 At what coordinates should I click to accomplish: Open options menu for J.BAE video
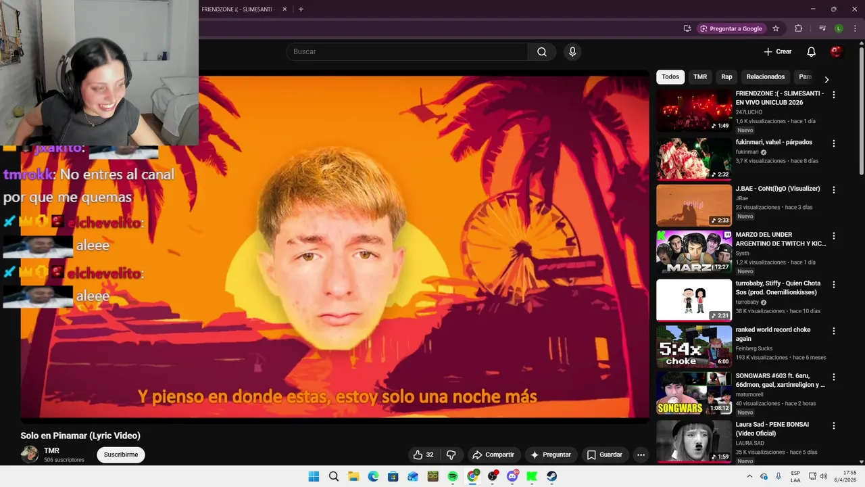[x=834, y=190]
